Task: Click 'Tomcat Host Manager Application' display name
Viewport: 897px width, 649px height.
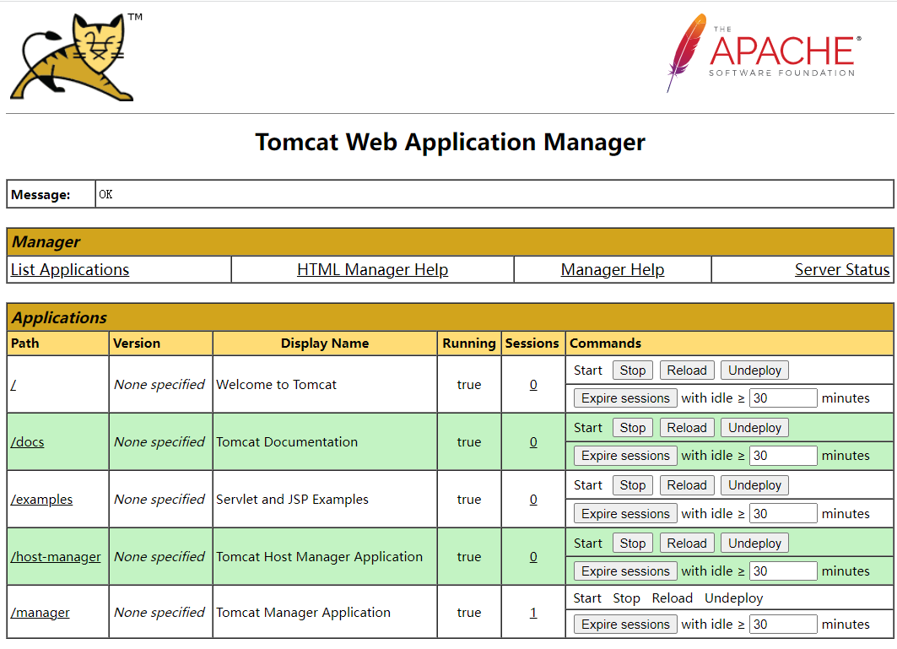Action: (x=319, y=556)
